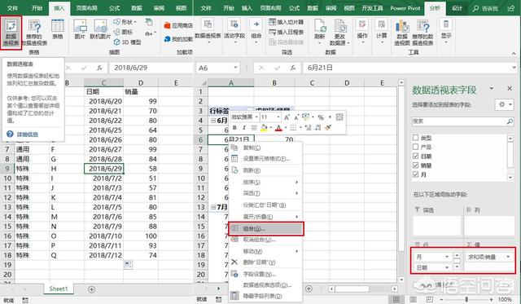Open 显示 show dropdown in Analyze ribbon

pyautogui.click(x=446, y=31)
